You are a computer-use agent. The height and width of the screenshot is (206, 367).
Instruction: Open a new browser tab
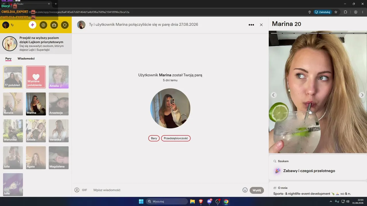pos(56,4)
